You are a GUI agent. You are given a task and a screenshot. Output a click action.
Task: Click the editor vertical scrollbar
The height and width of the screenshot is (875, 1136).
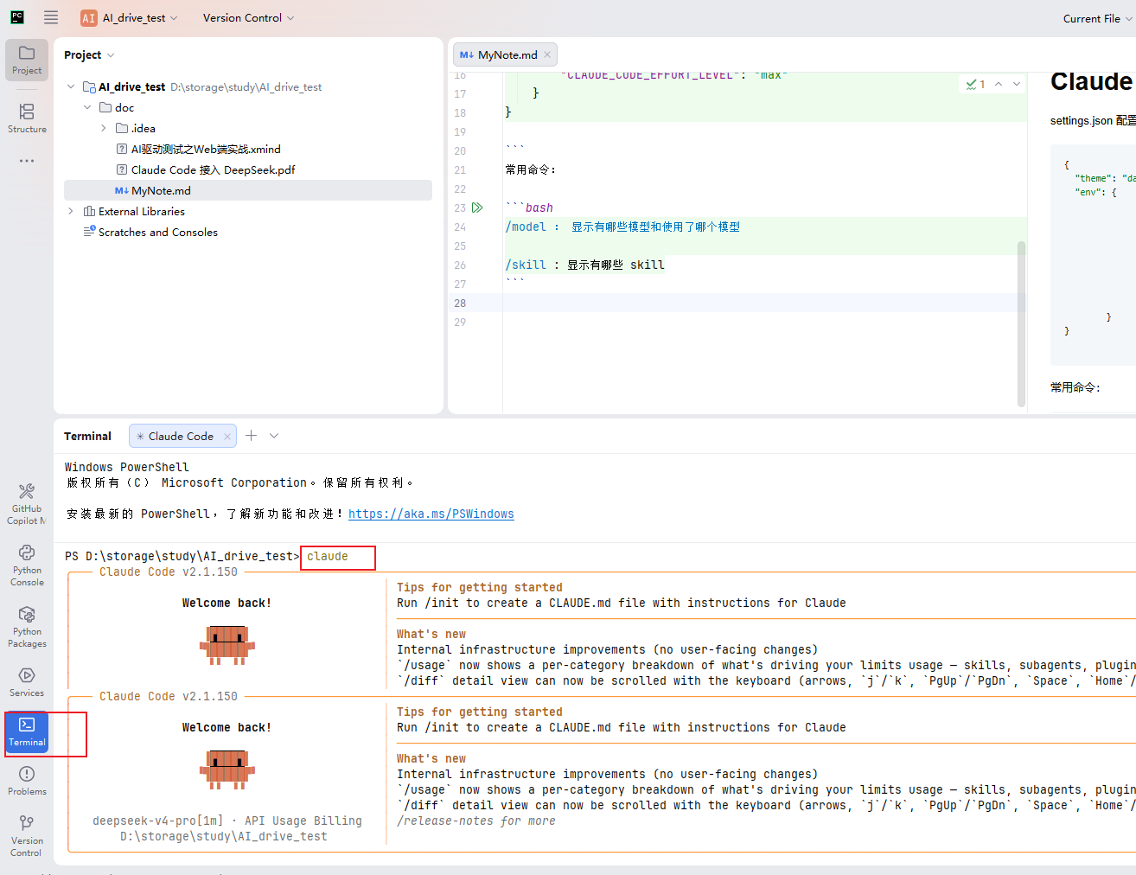click(1022, 324)
